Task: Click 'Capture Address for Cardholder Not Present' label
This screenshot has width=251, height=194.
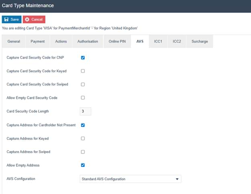Action: point(41,125)
